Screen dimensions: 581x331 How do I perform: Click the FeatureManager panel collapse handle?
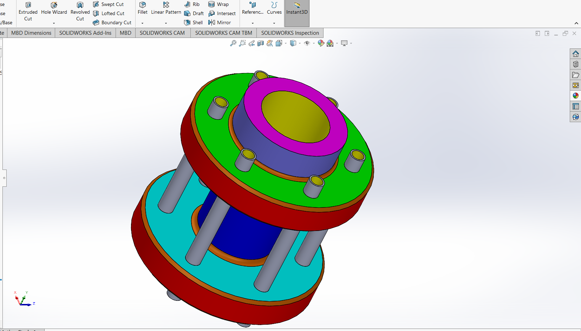pyautogui.click(x=4, y=178)
